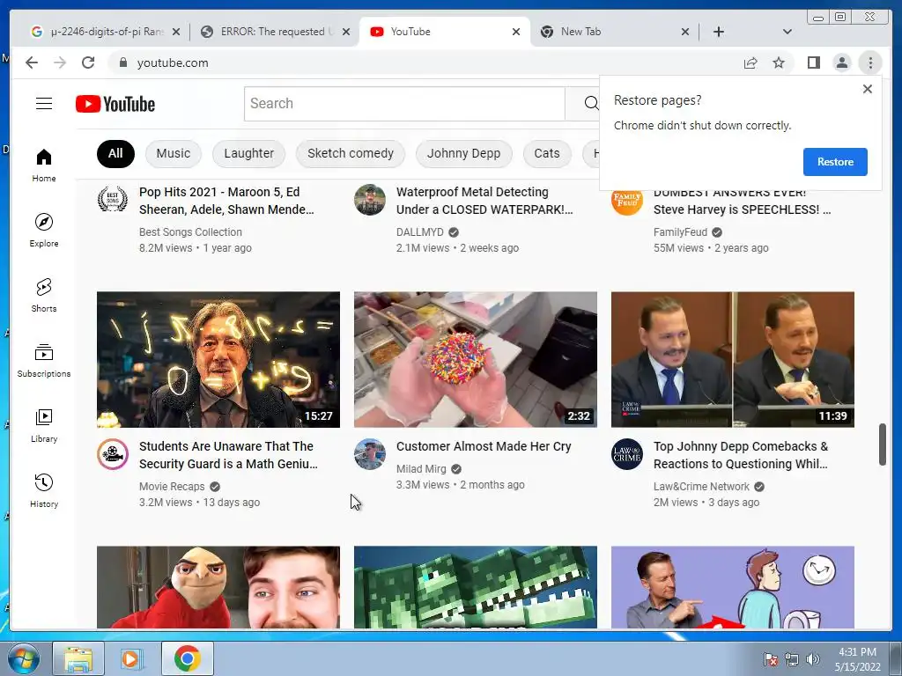Open Law&Crime Network channel avatar

[626, 454]
